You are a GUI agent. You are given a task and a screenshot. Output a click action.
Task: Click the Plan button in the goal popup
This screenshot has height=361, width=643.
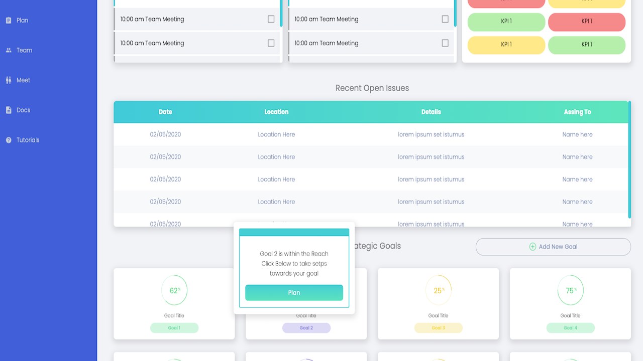pos(294,293)
